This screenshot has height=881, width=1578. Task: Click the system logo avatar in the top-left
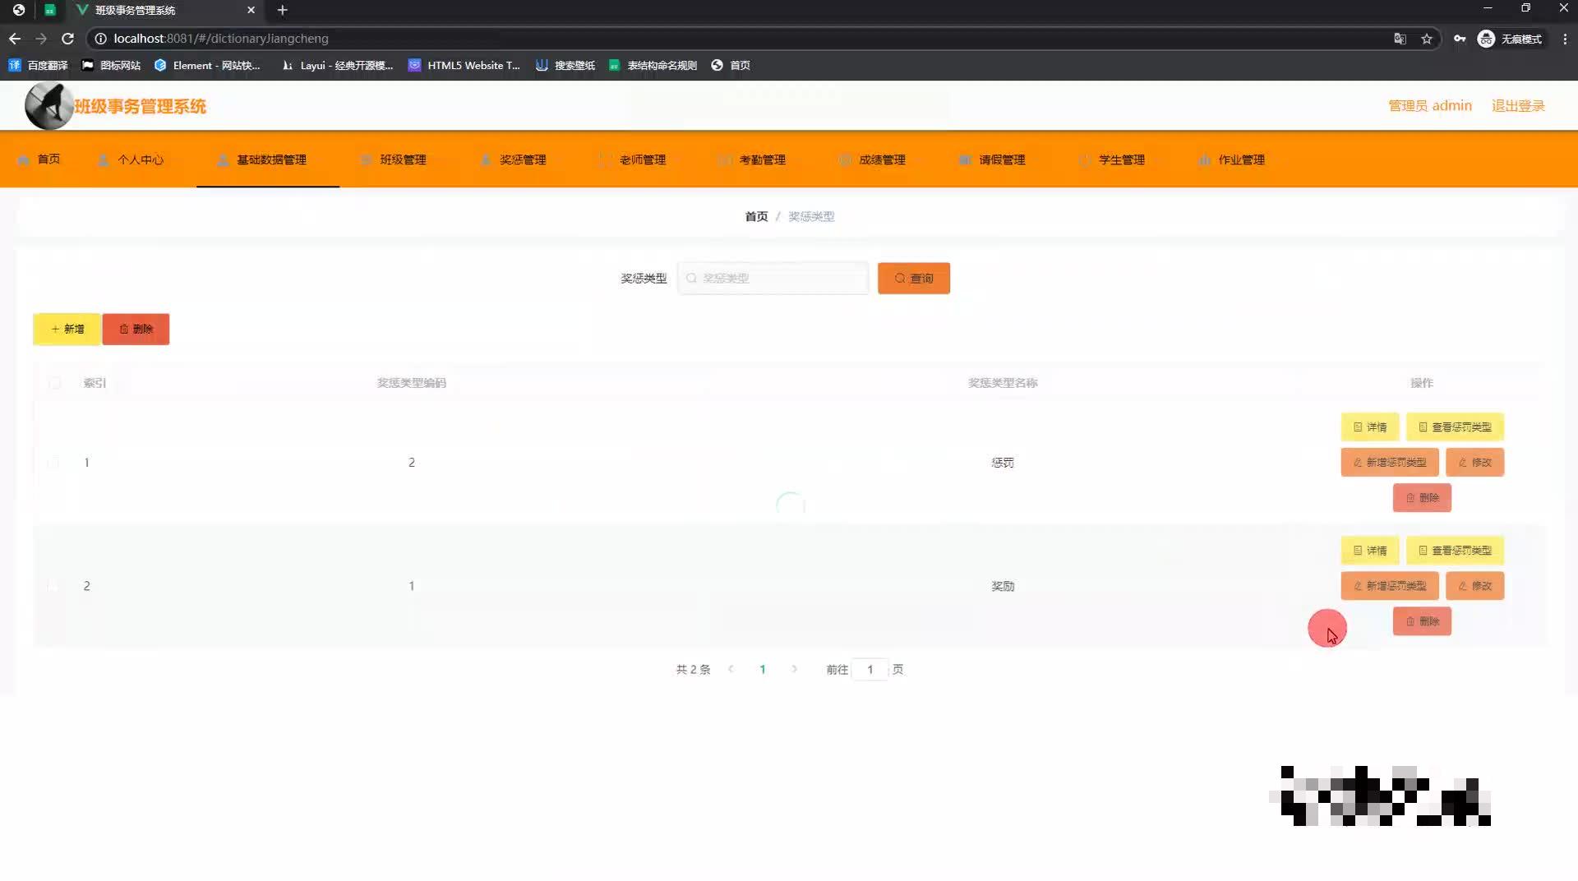click(x=48, y=105)
